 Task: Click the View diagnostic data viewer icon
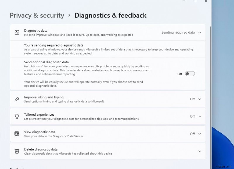pos(17,134)
